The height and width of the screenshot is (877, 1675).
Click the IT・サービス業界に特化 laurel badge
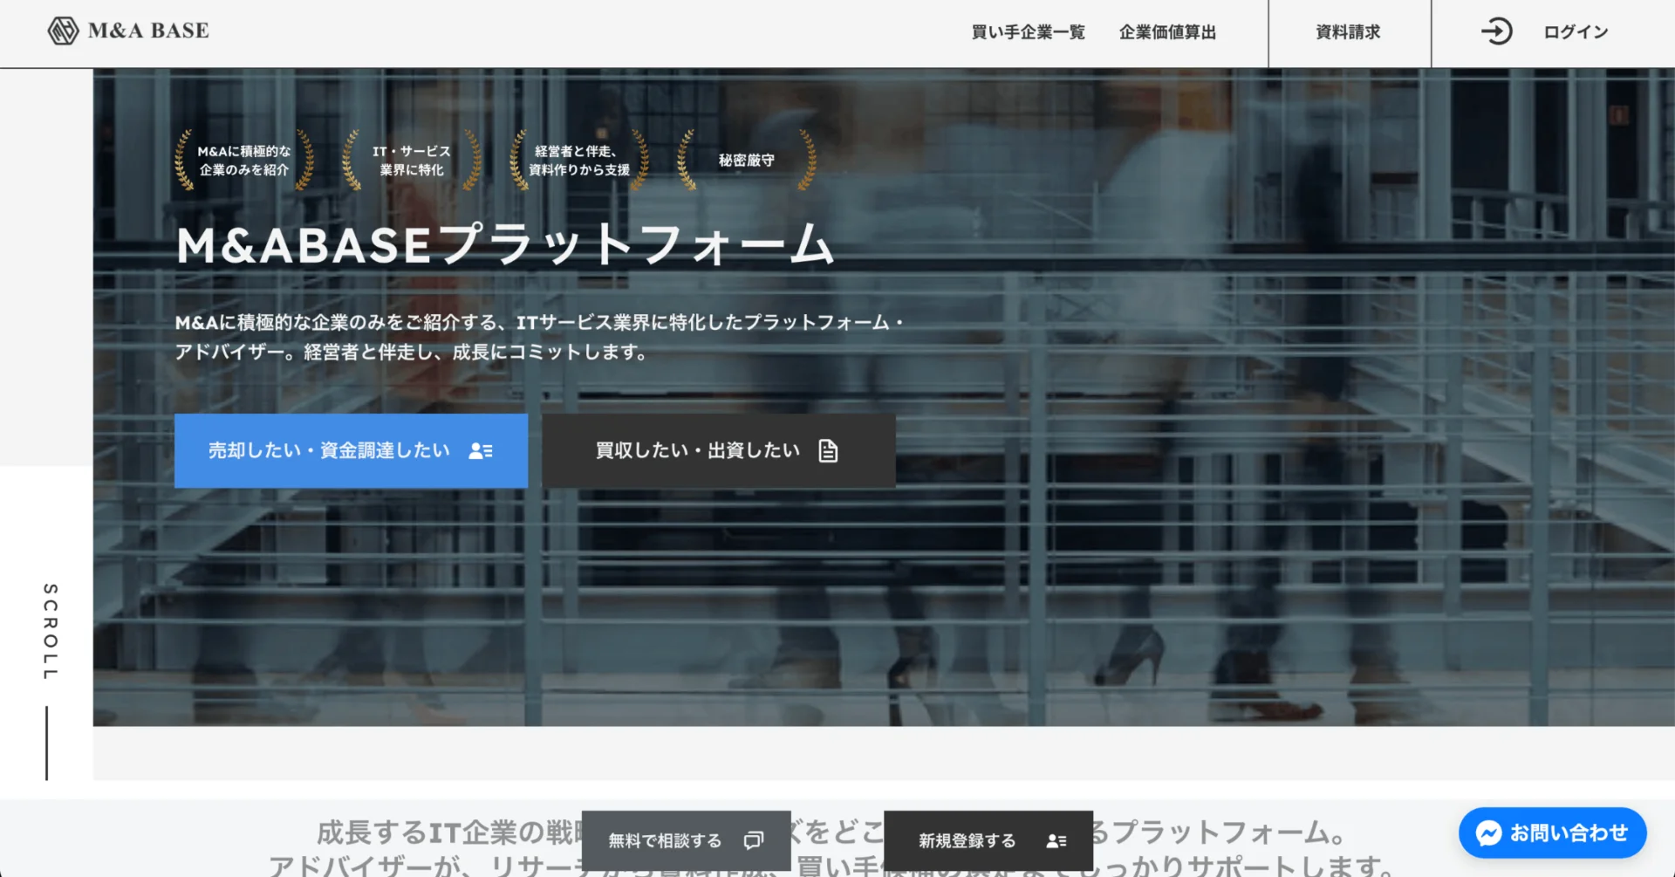412,161
